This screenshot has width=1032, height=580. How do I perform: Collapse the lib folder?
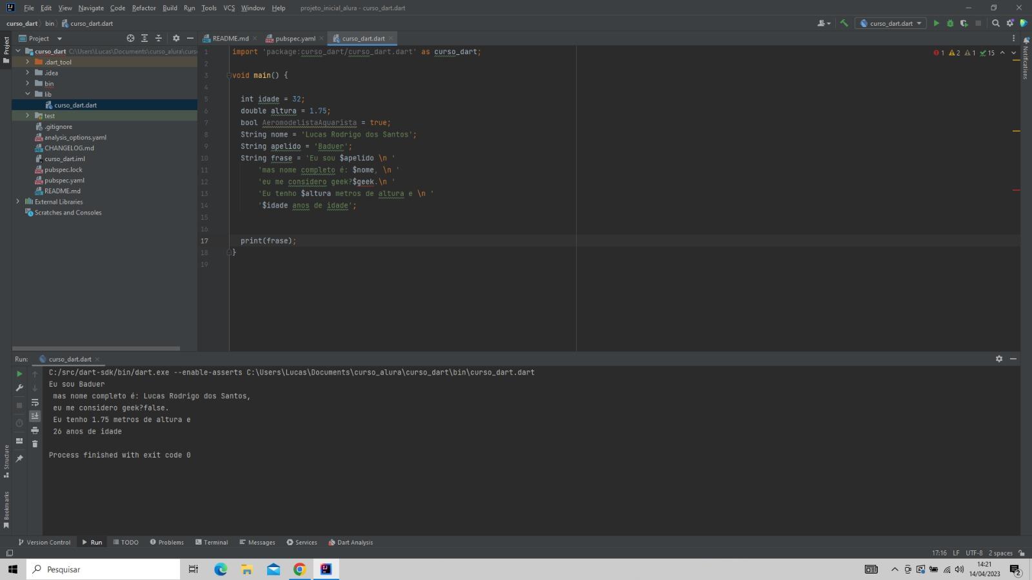tap(28, 94)
